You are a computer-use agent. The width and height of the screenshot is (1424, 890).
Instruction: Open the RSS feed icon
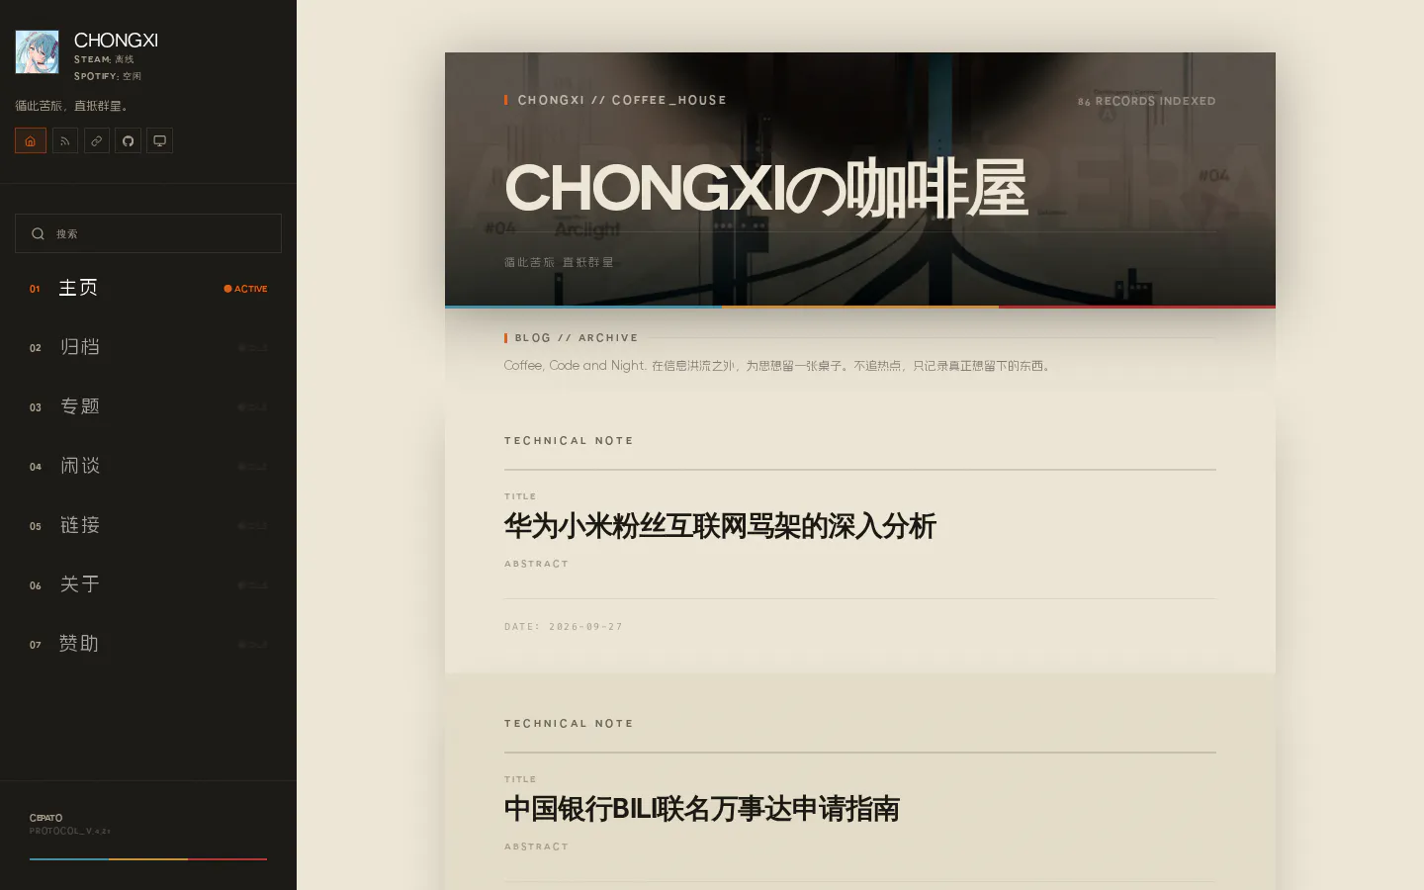click(65, 140)
